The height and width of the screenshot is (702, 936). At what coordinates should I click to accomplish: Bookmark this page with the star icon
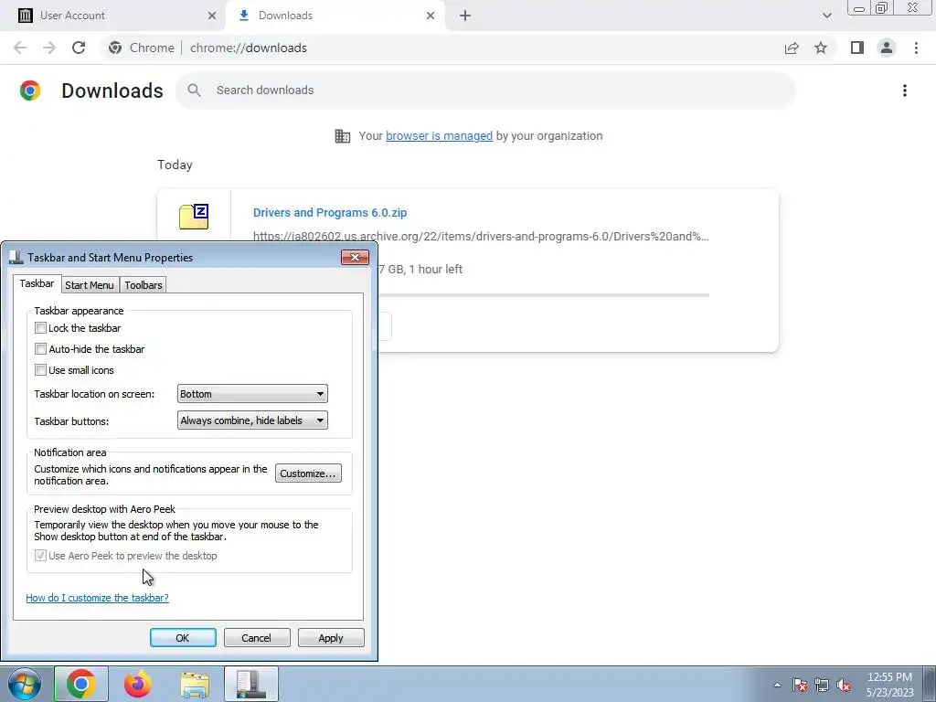click(x=821, y=48)
